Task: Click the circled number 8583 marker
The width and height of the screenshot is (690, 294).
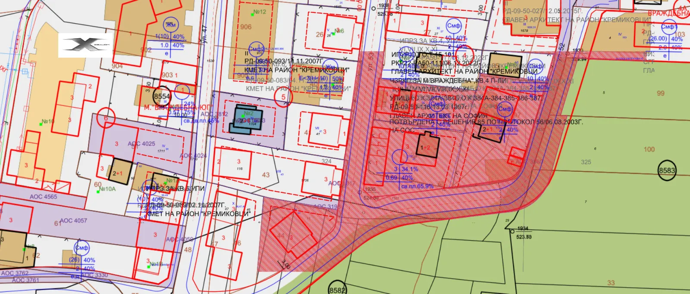Action: tap(667, 170)
